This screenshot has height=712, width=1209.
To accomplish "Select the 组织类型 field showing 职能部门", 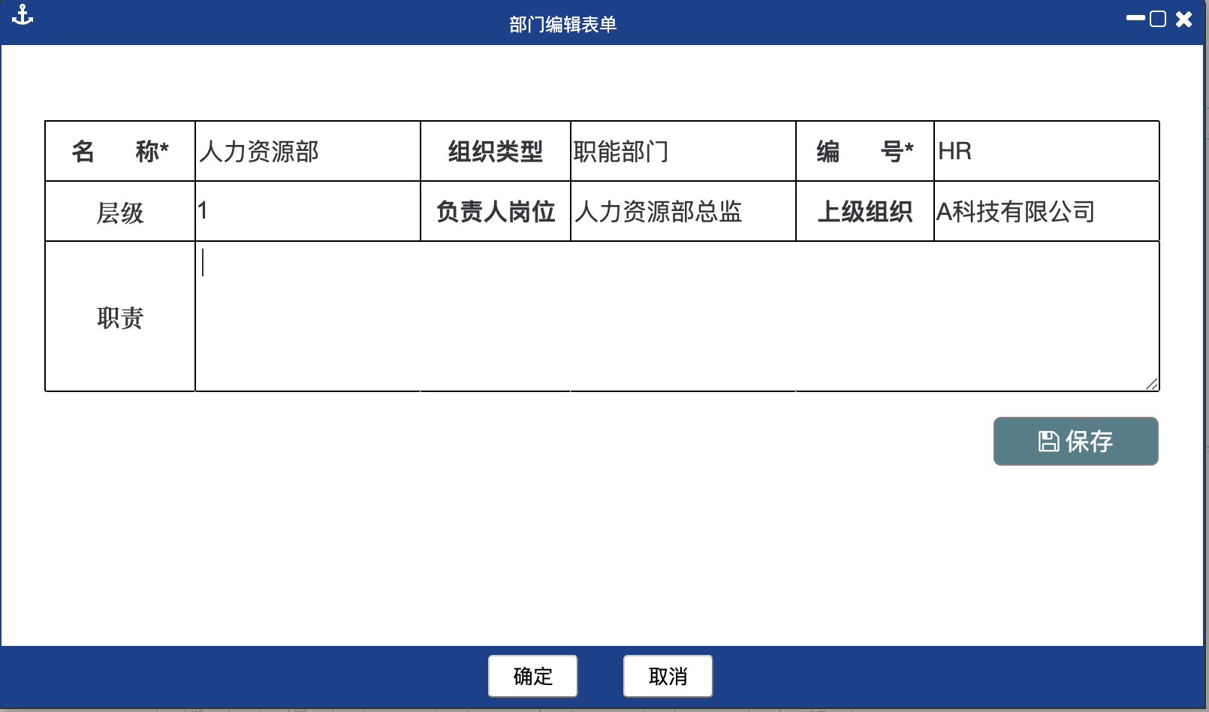I will tap(683, 151).
